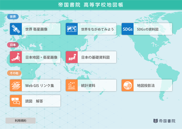The width and height of the screenshot is (182, 129).
Task: Click the bar chart statistics icon
Action: click(72, 85)
